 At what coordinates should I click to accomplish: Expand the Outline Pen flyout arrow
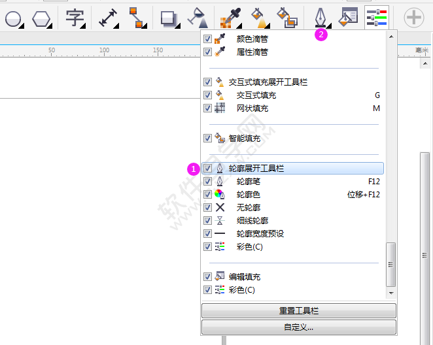pos(329,26)
